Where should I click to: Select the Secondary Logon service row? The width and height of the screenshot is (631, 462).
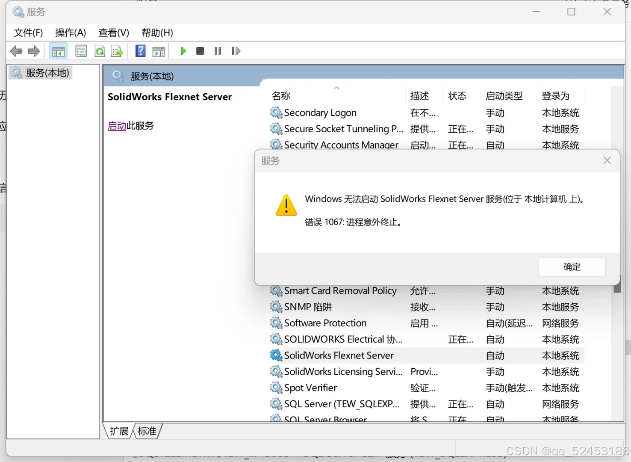[427, 113]
